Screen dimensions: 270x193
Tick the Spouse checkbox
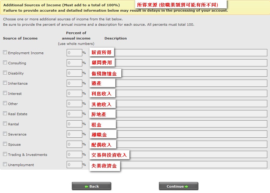[5, 144]
